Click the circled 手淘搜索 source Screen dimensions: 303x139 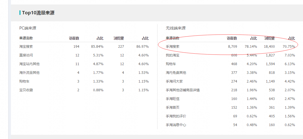click(x=172, y=46)
